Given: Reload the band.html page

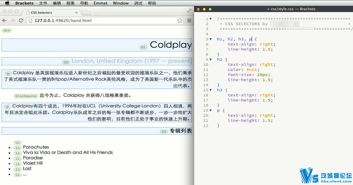Looking at the screenshot, I should pos(21,20).
